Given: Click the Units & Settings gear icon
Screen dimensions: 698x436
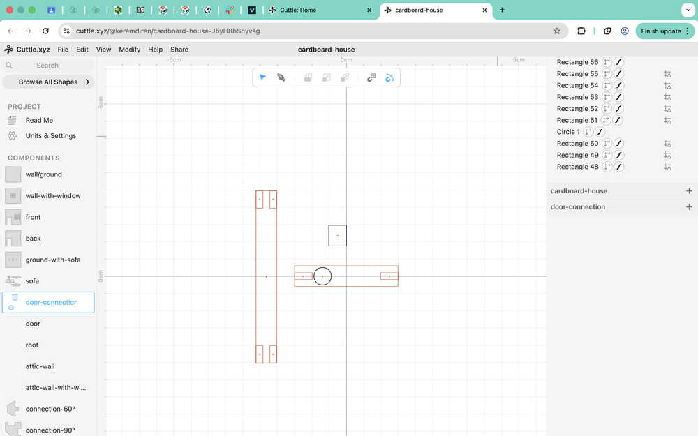Looking at the screenshot, I should pyautogui.click(x=12, y=136).
